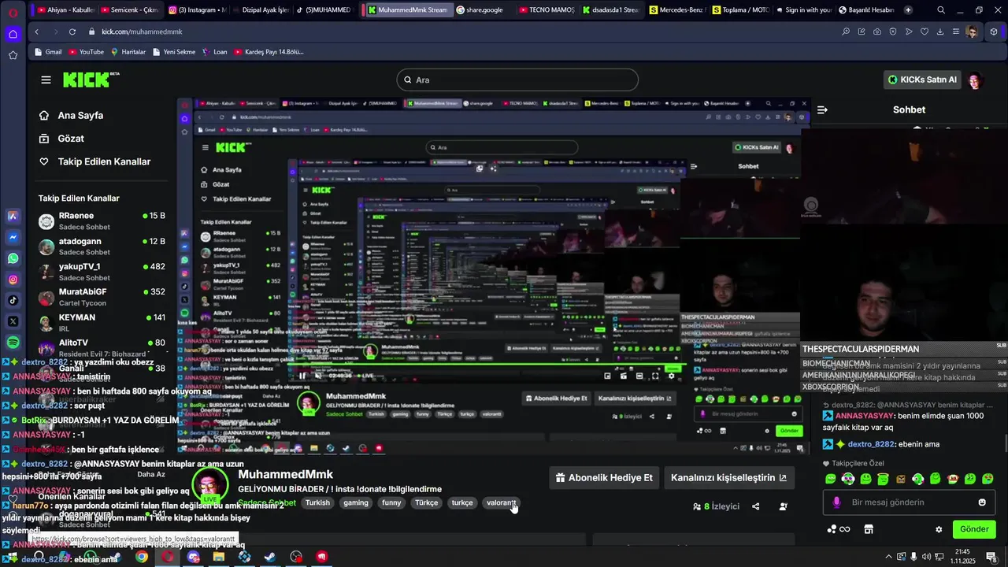The width and height of the screenshot is (1008, 567).
Task: Open the Opera sidebar TikTok icon
Action: 13,300
